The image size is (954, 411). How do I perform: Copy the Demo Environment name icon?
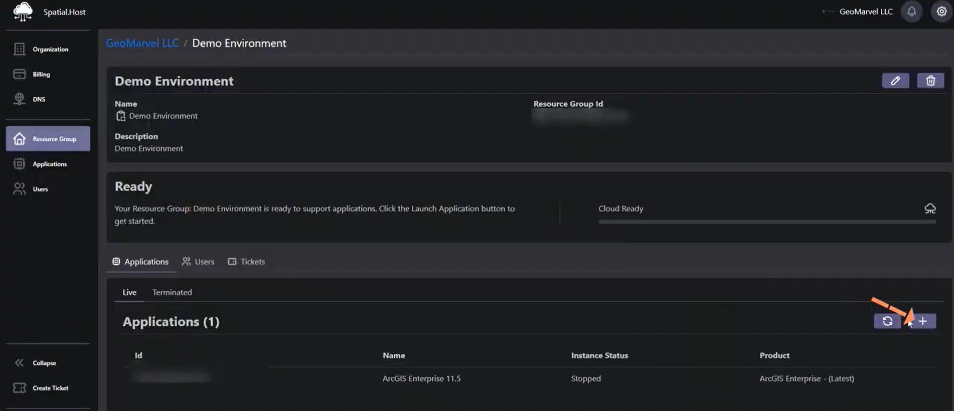120,116
